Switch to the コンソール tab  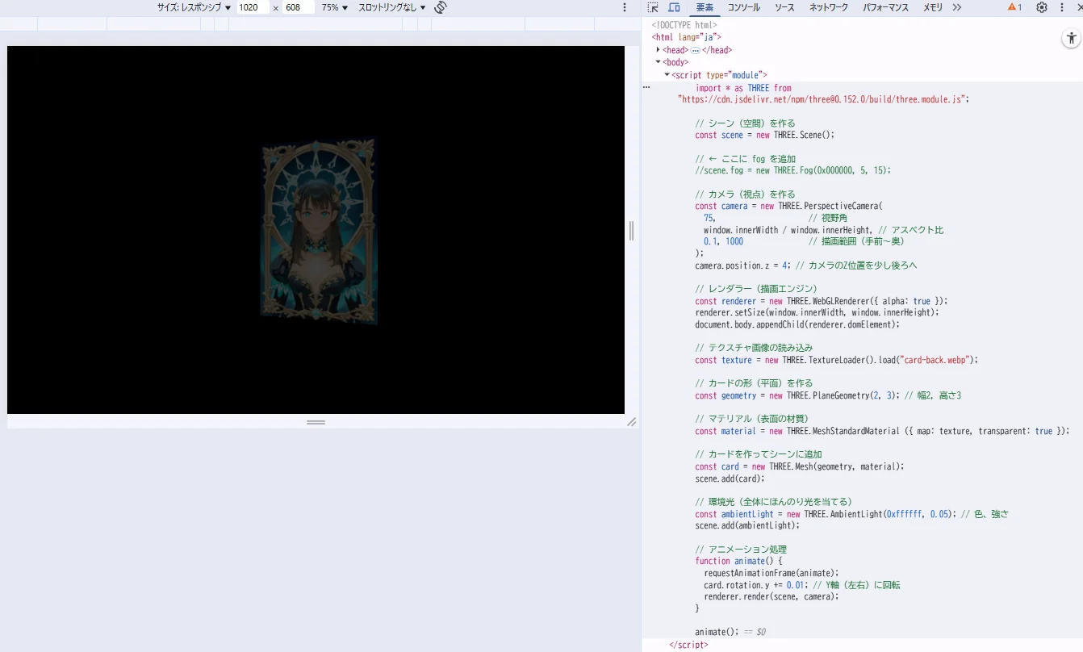(743, 7)
